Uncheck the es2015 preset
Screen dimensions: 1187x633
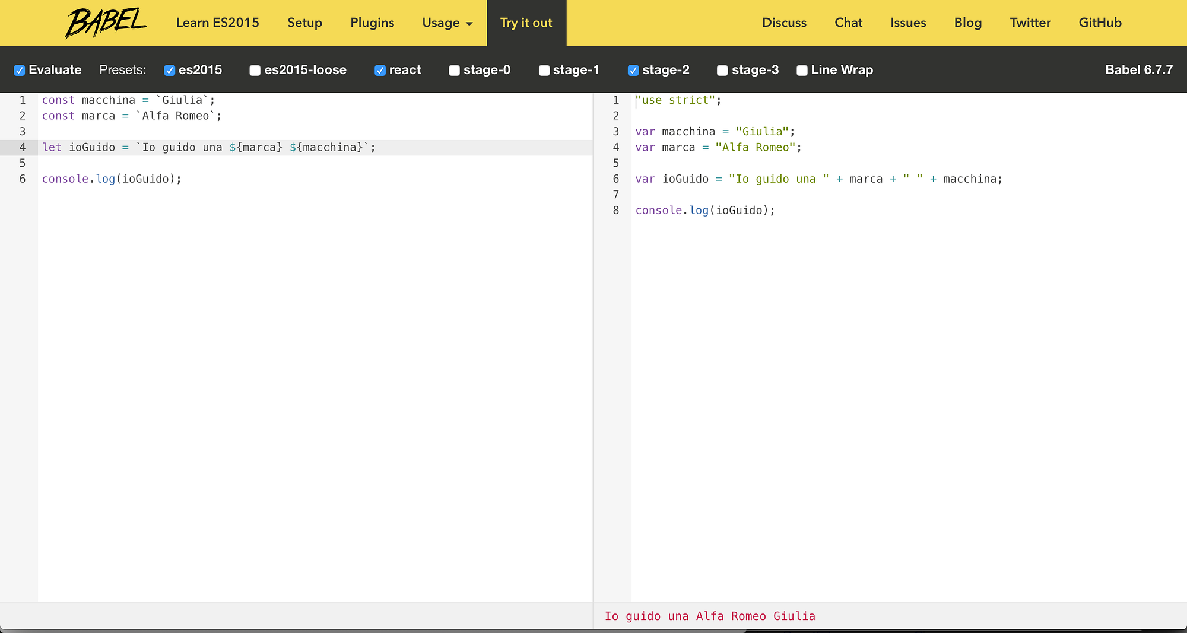[x=169, y=70]
